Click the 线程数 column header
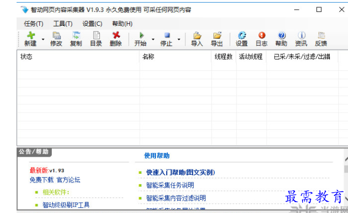The width and height of the screenshot is (348, 213). tap(224, 56)
